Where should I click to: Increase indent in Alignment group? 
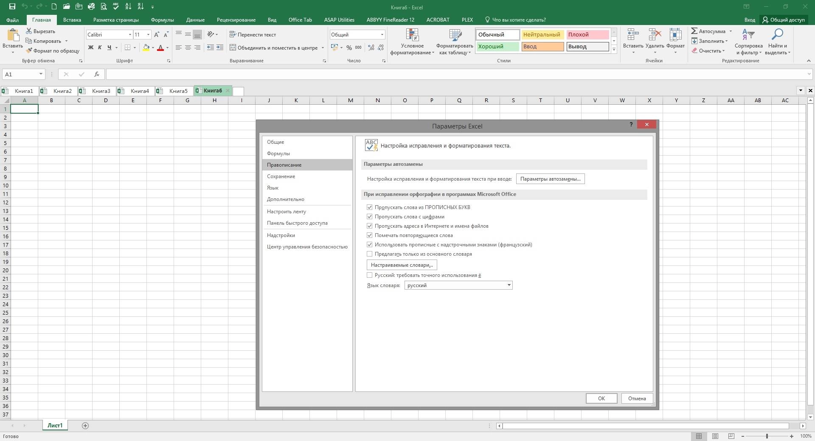click(219, 47)
